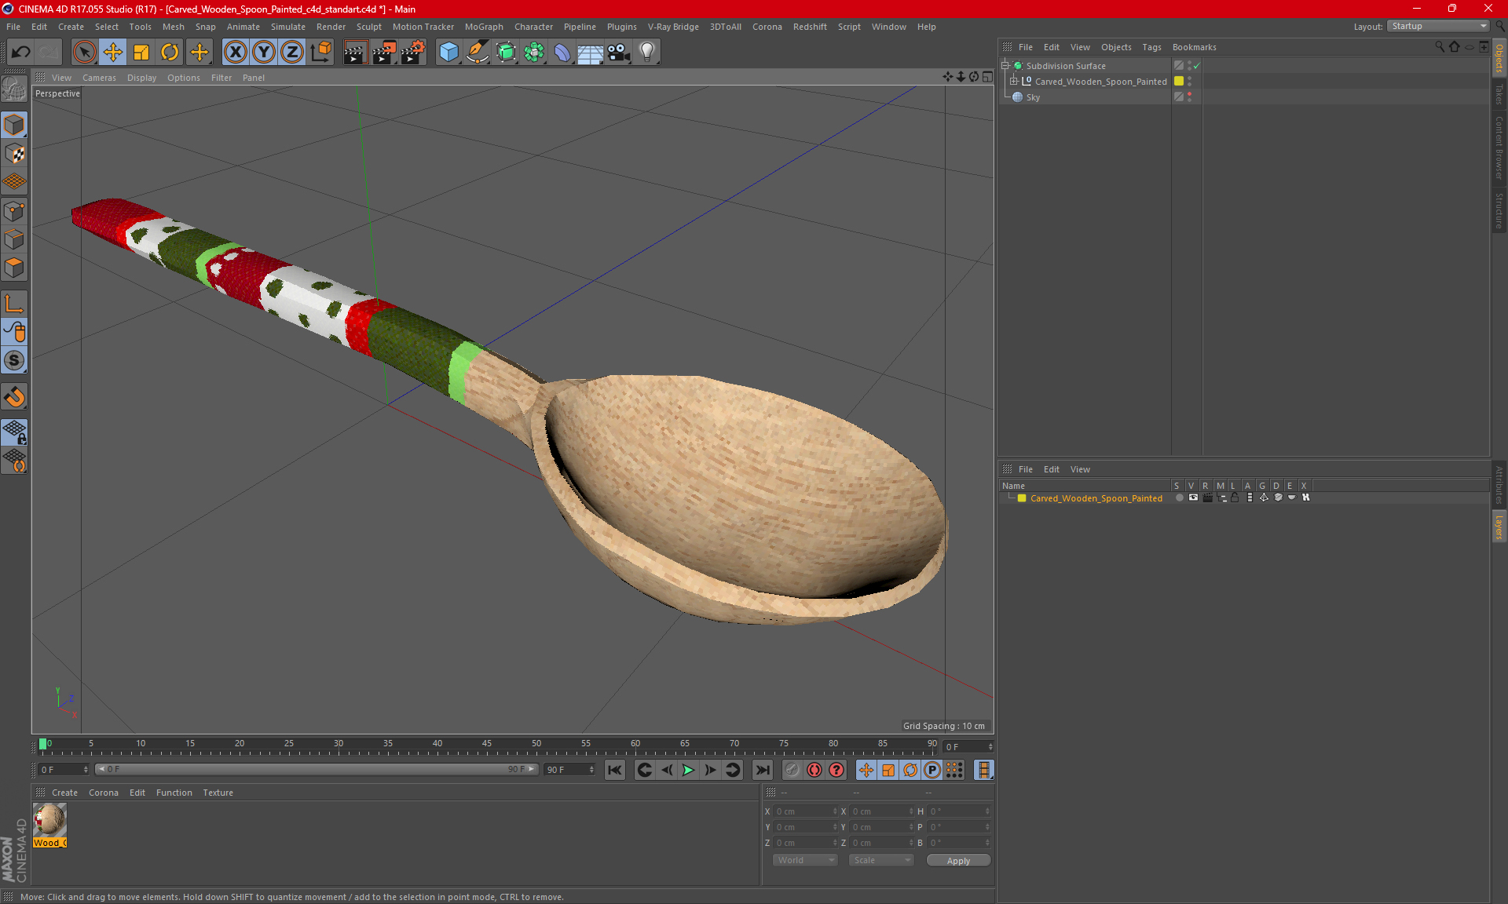Screen dimensions: 1508x904
Task: Open the Simulate menu
Action: (x=287, y=27)
